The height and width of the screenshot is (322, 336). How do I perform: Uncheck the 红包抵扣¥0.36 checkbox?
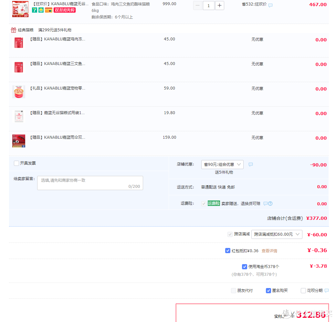pos(228,251)
